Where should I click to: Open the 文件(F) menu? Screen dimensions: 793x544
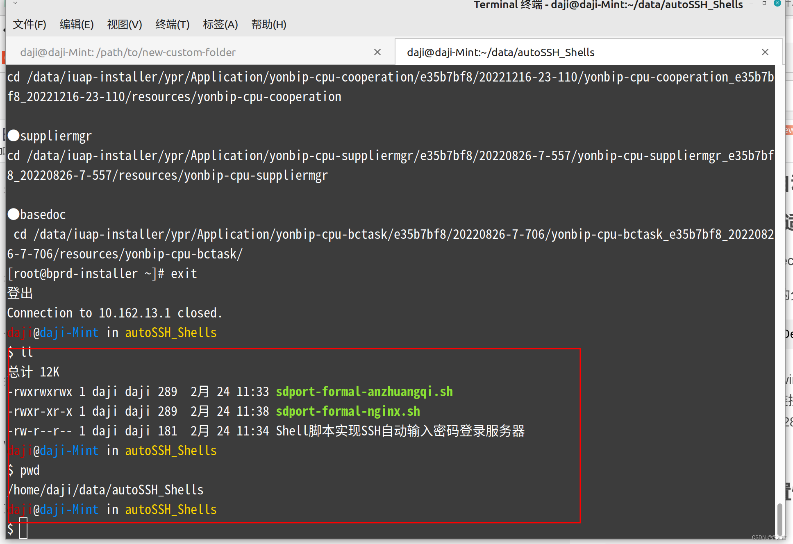(30, 25)
